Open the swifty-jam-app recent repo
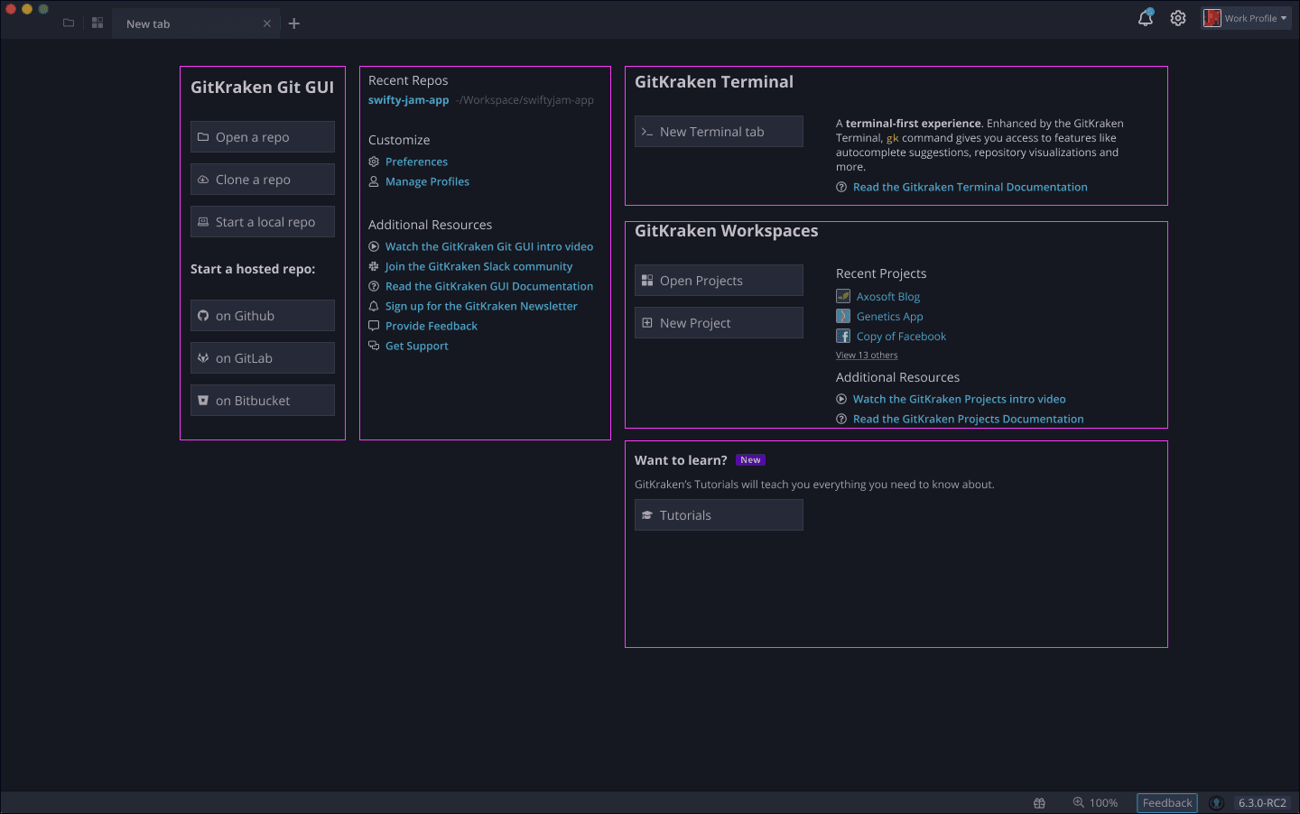This screenshot has height=814, width=1300. (x=408, y=100)
